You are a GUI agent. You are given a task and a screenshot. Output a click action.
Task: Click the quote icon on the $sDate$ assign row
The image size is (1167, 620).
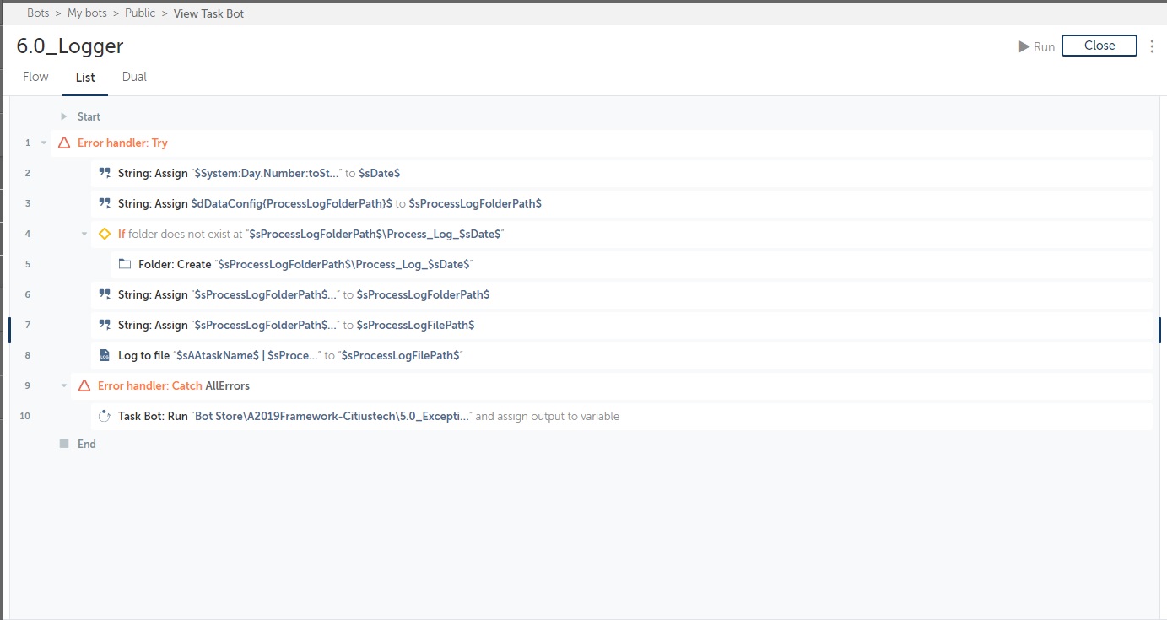tap(105, 173)
